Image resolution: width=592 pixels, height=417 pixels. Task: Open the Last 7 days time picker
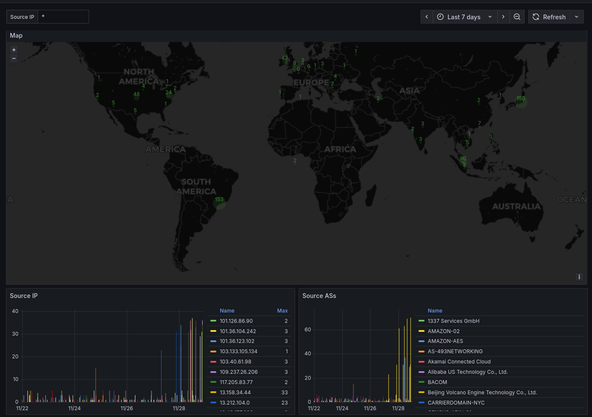(x=465, y=17)
